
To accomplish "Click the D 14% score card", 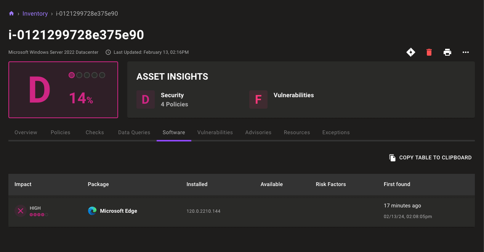I will tap(63, 90).
